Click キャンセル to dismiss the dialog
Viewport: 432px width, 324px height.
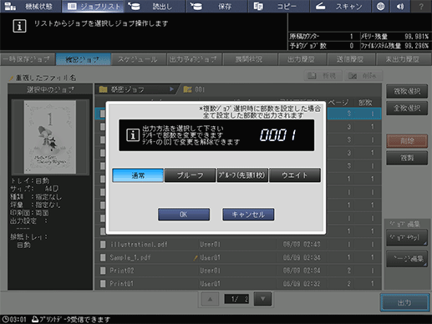click(x=248, y=215)
